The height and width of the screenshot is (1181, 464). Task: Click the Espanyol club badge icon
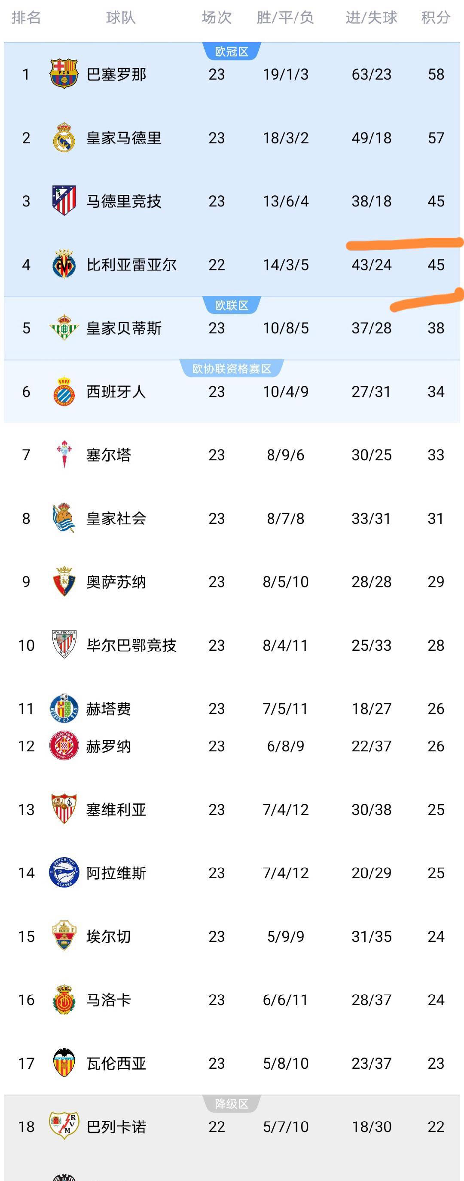(x=64, y=391)
